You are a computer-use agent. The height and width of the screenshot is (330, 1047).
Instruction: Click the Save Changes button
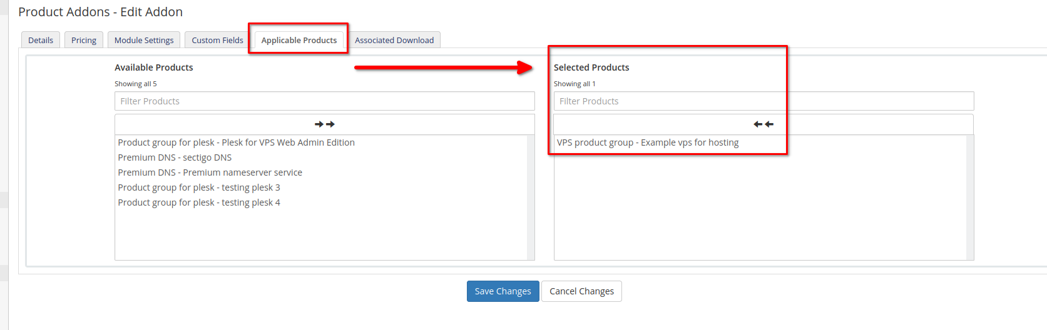503,291
